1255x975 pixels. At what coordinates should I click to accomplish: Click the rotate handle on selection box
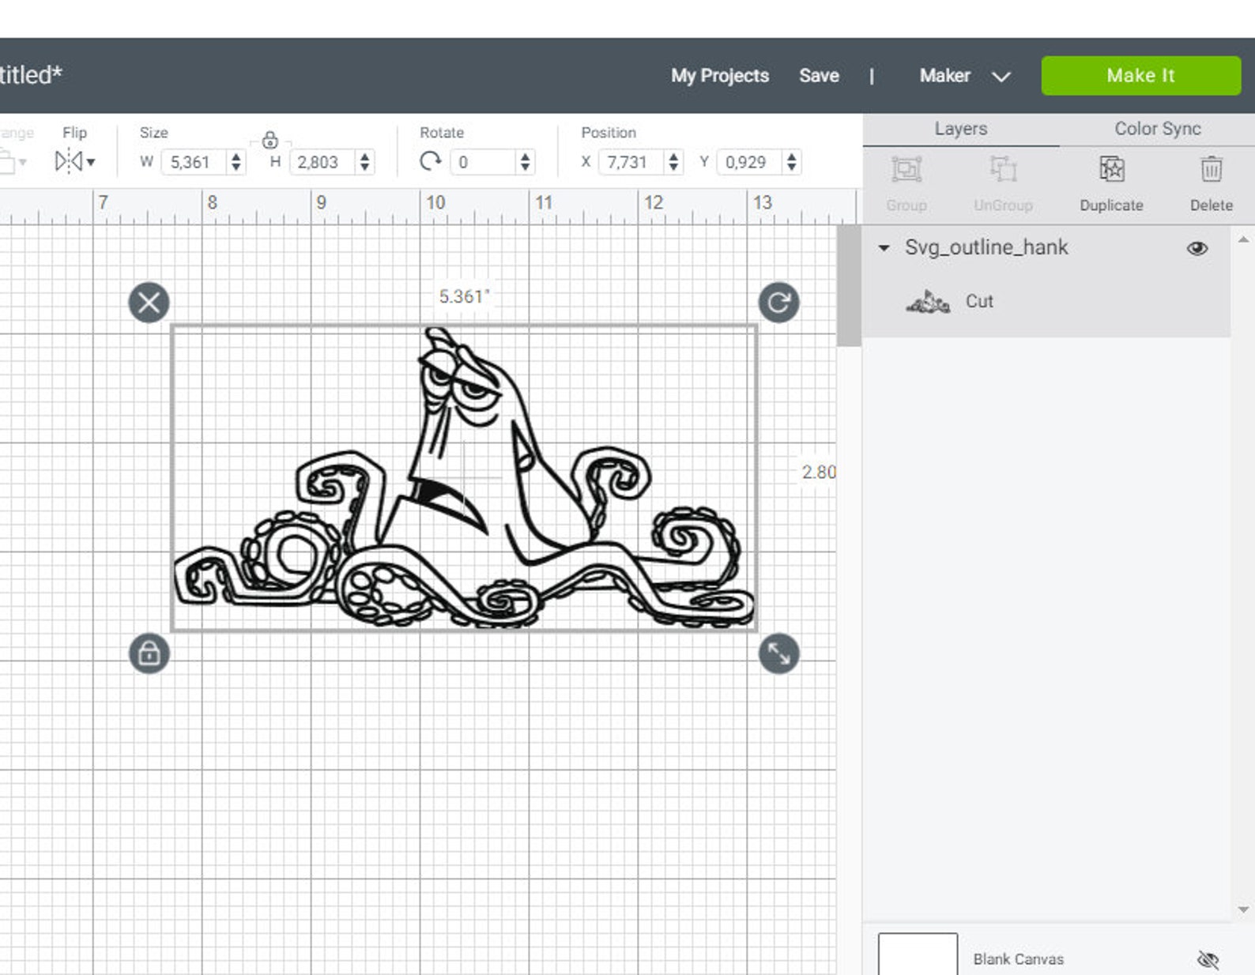pos(779,303)
